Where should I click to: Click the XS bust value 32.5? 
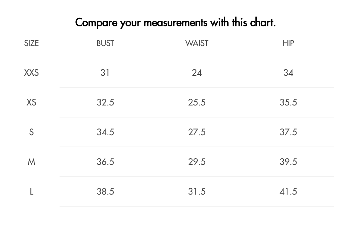(105, 102)
